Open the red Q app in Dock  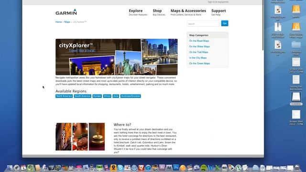(142, 168)
